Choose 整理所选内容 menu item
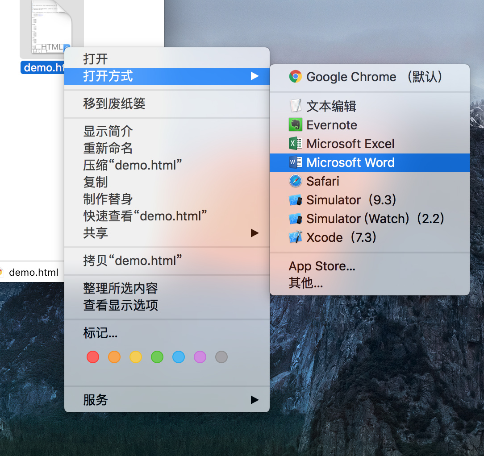This screenshot has height=456, width=484. [x=167, y=288]
